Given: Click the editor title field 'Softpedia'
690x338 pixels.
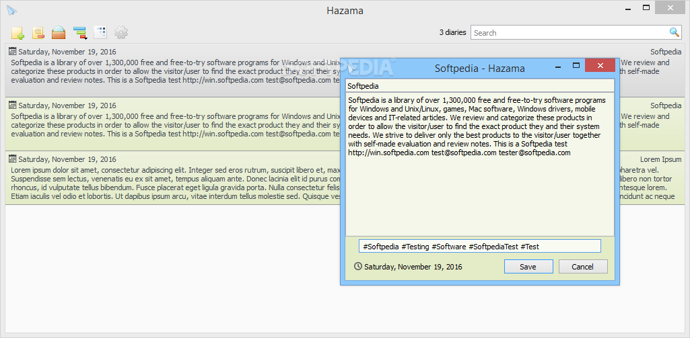Looking at the screenshot, I should [x=480, y=86].
